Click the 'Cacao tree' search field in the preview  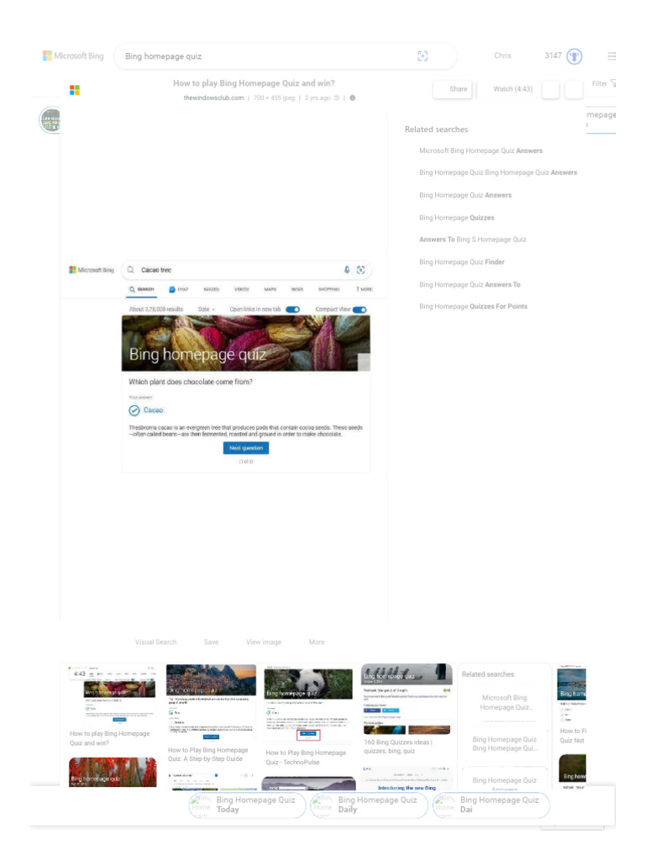[246, 270]
